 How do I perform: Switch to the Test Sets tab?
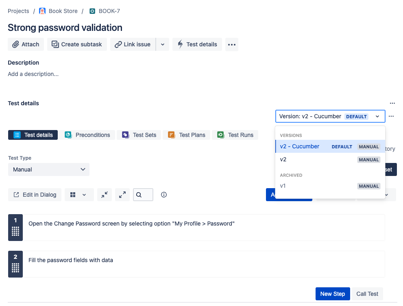pos(139,135)
